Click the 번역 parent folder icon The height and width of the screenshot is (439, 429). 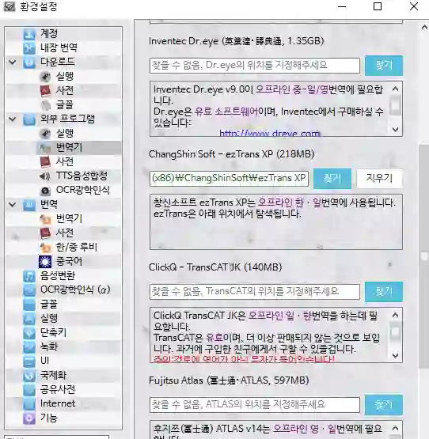29,205
